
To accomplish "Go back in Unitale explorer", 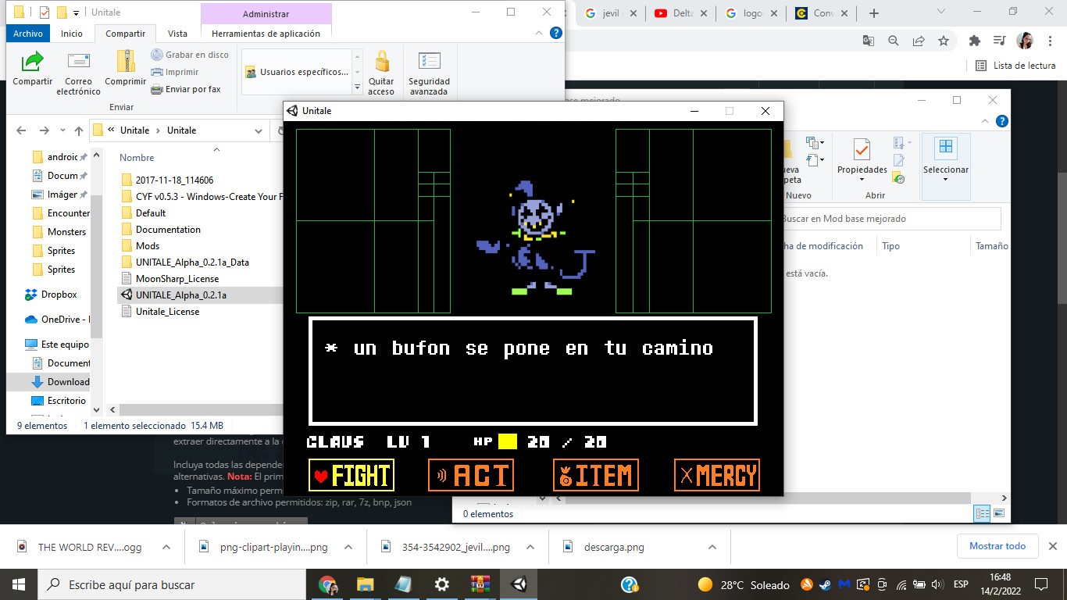I will pos(21,130).
